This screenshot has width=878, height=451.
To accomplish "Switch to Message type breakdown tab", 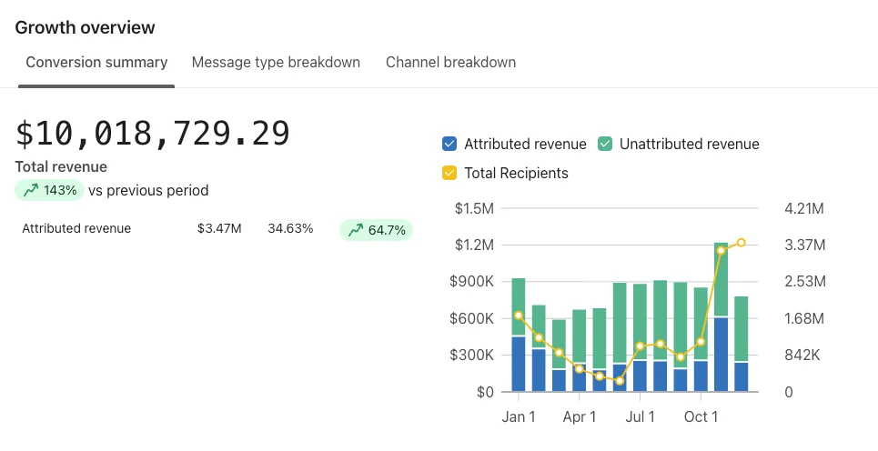I will [276, 62].
